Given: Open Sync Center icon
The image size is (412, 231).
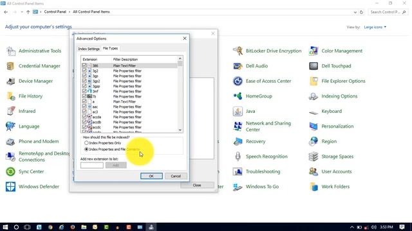Looking at the screenshot, I should [11, 171].
